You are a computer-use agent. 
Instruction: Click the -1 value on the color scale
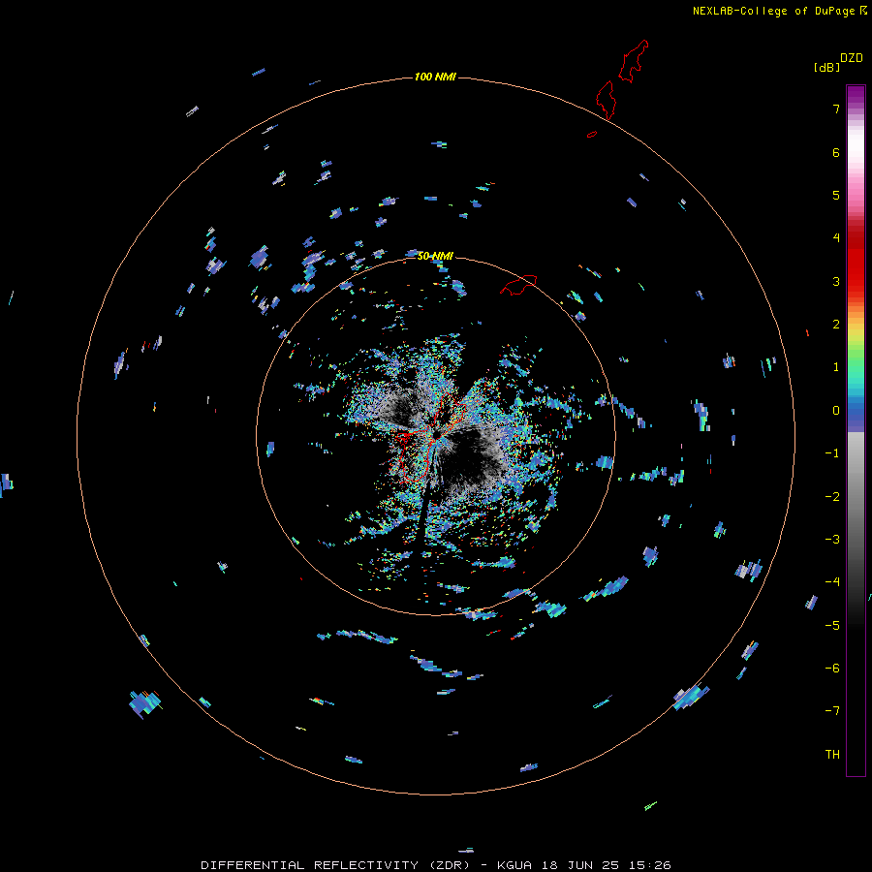[x=832, y=453]
